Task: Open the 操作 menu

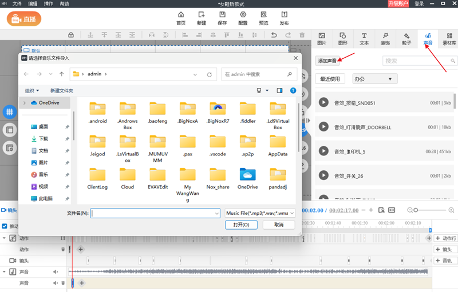Action: coord(49,4)
